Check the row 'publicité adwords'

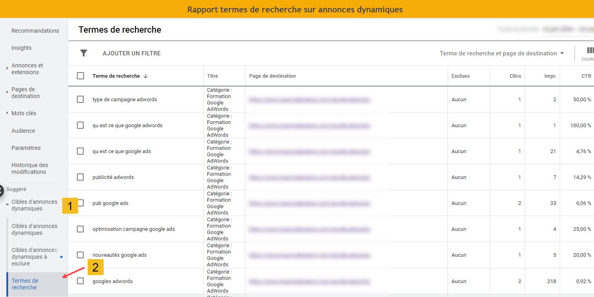80,177
